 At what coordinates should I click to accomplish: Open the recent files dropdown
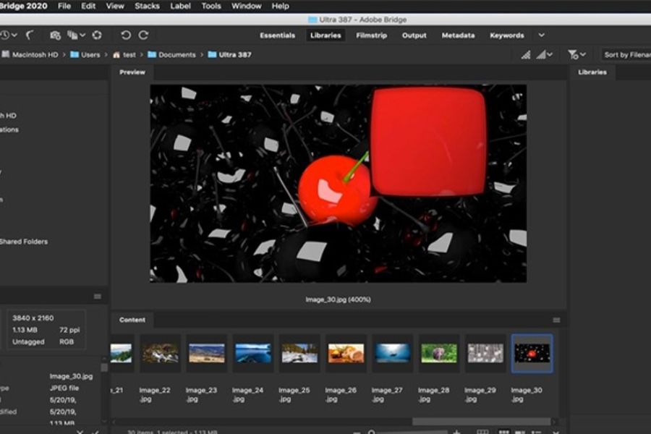pos(7,35)
